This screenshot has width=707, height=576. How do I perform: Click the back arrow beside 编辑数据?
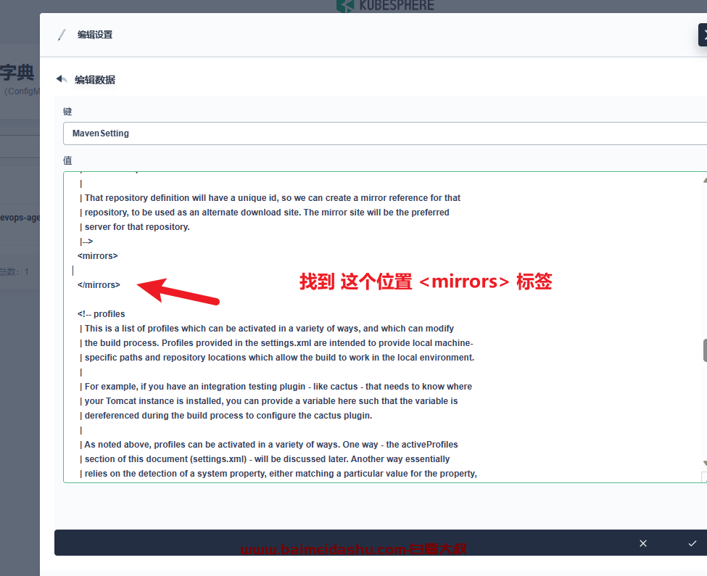click(62, 79)
